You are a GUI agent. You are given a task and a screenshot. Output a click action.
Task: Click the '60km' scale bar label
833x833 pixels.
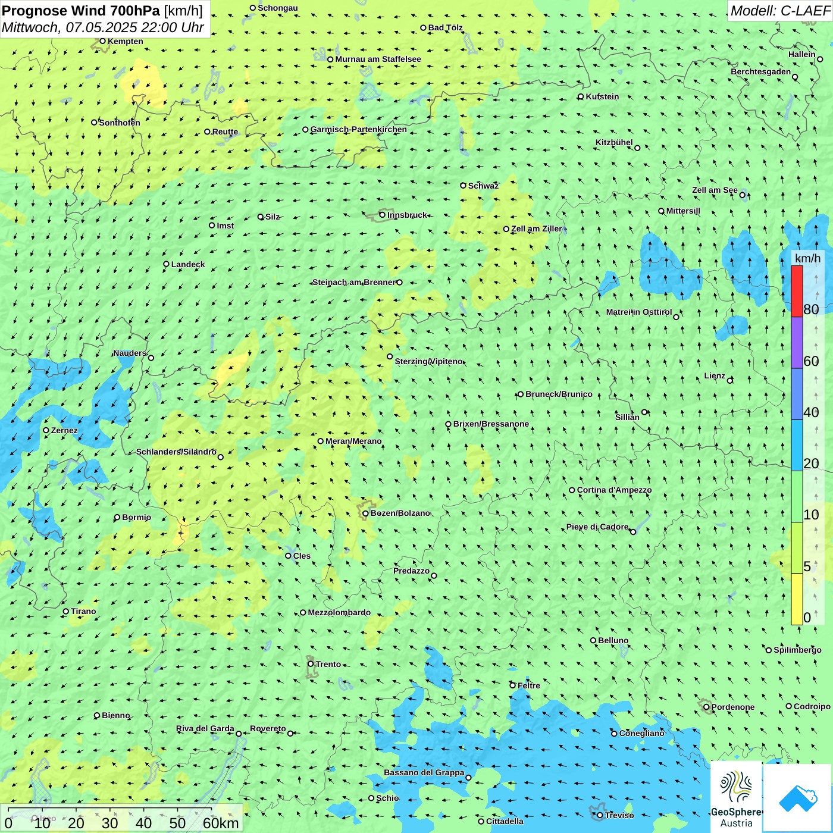(221, 823)
